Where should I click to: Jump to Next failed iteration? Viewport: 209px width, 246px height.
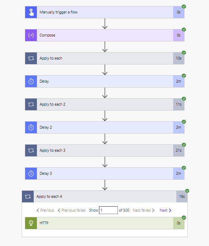pyautogui.click(x=144, y=210)
